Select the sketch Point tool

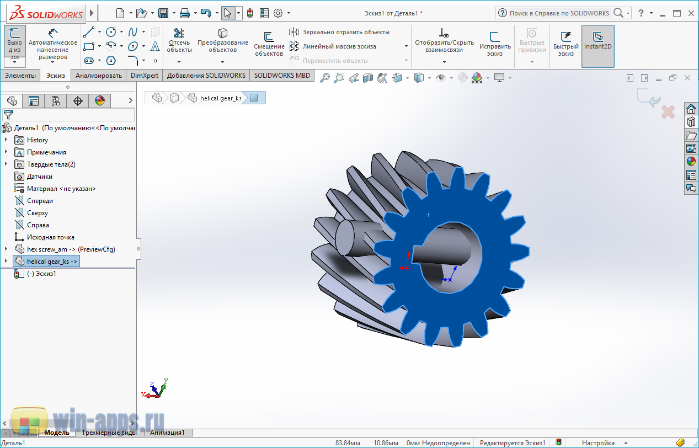[156, 61]
